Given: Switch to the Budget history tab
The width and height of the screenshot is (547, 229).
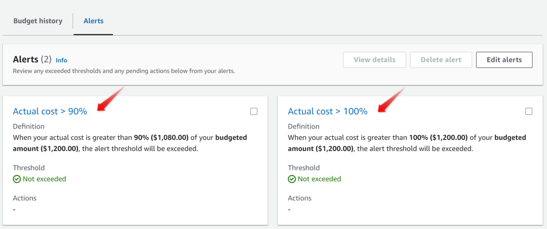Looking at the screenshot, I should coord(38,21).
